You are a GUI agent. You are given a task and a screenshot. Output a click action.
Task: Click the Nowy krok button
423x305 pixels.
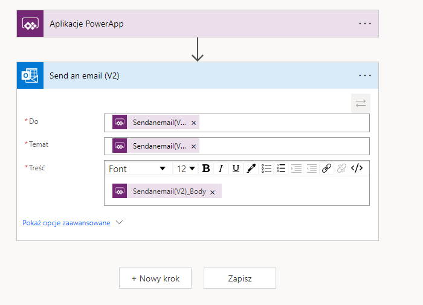[x=155, y=278]
